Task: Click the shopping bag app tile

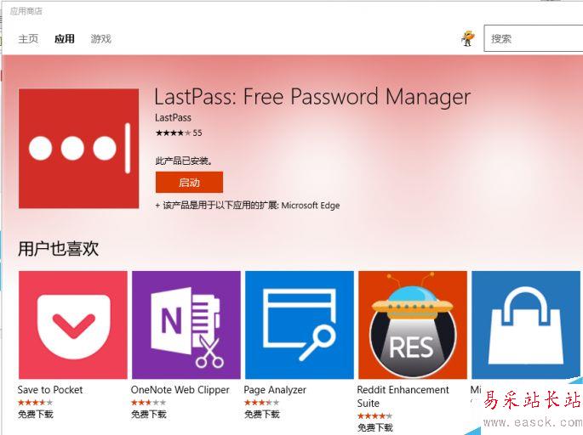Action: [527, 325]
